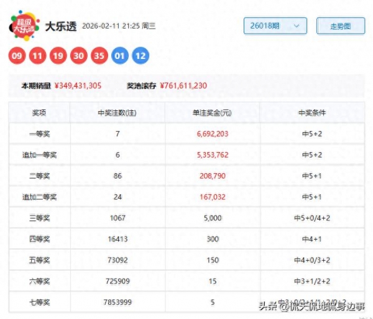Screen dimensions: 373x319
Task: Click the 单注奖金(元) column header
Action: click(x=212, y=113)
